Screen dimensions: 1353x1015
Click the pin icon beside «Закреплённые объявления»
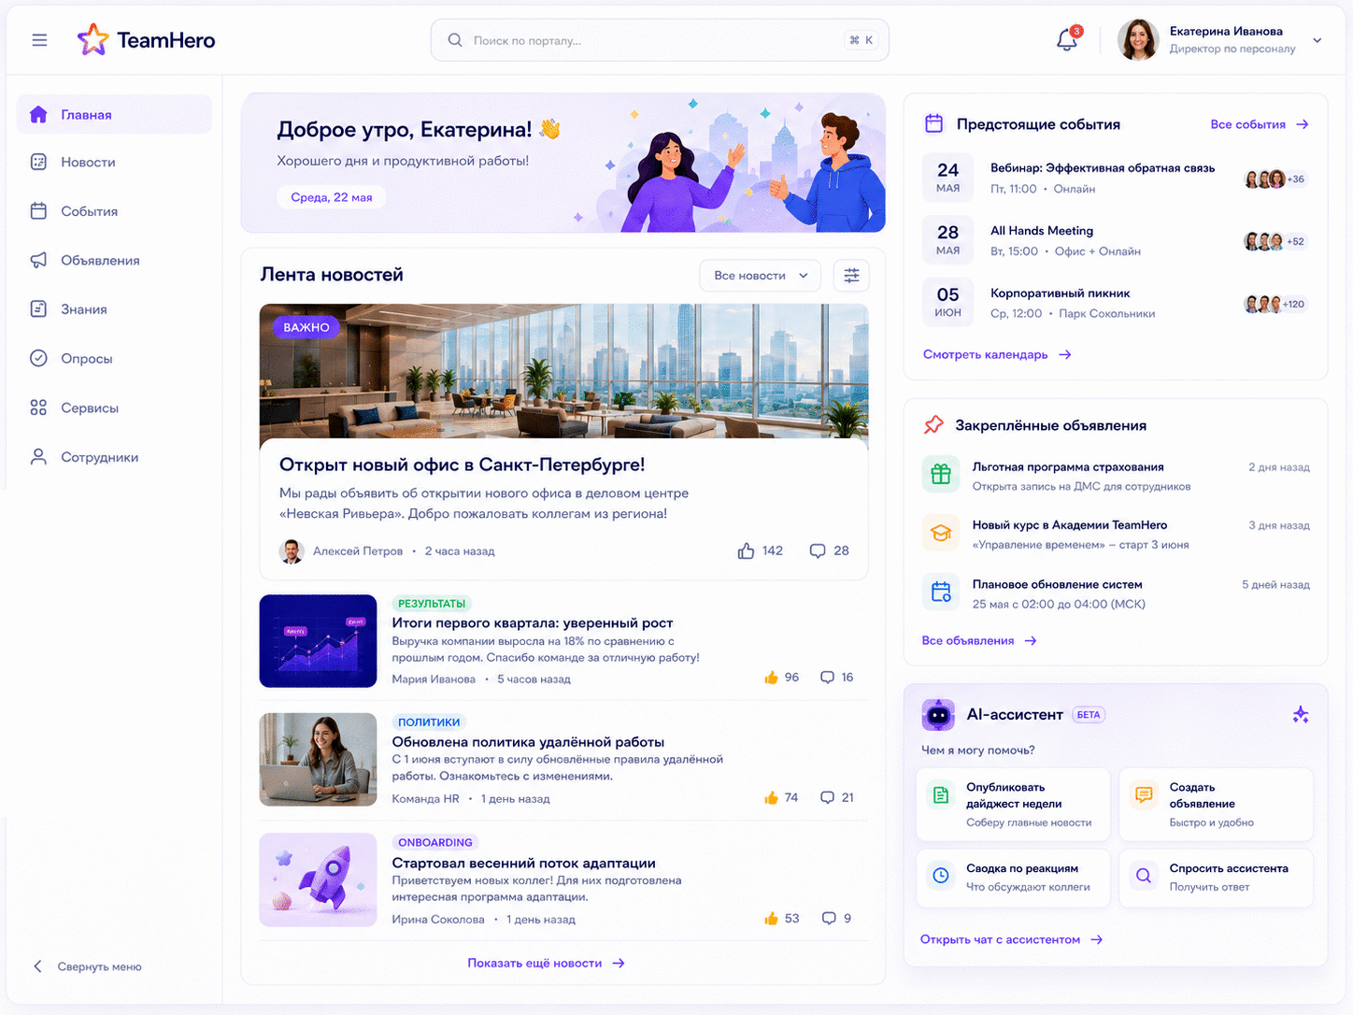pos(933,425)
